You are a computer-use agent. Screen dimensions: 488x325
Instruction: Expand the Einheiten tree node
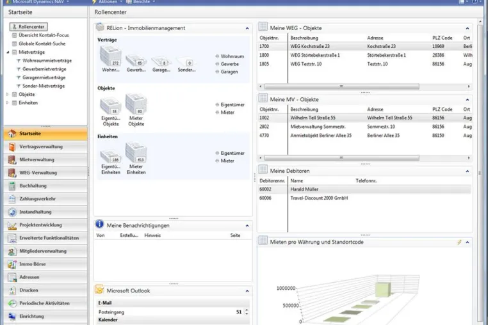click(x=8, y=102)
